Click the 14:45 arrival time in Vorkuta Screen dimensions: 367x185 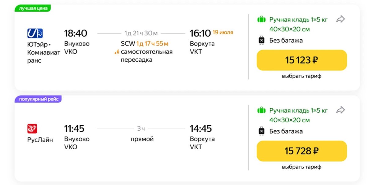click(x=201, y=129)
